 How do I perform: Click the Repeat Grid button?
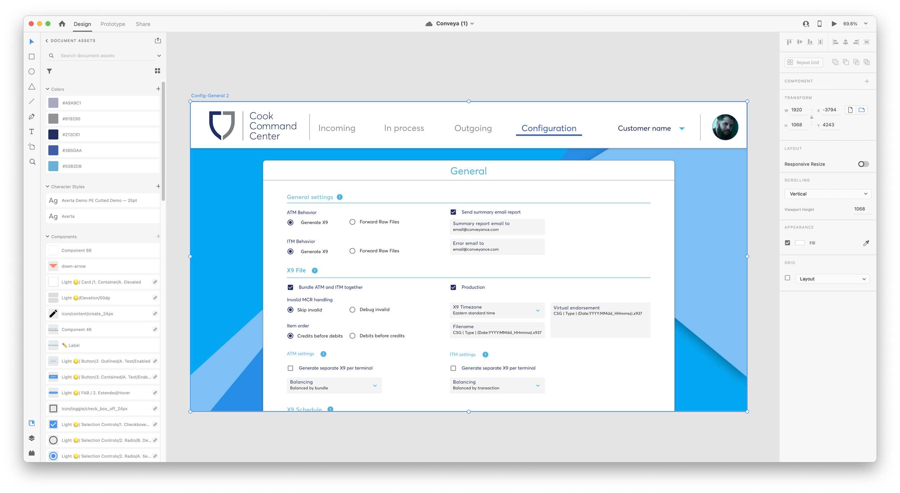(804, 63)
